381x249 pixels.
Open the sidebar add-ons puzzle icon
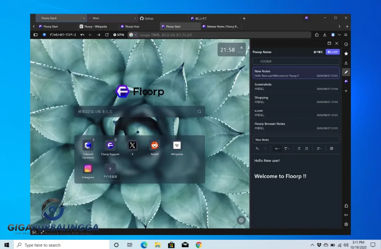click(x=346, y=206)
